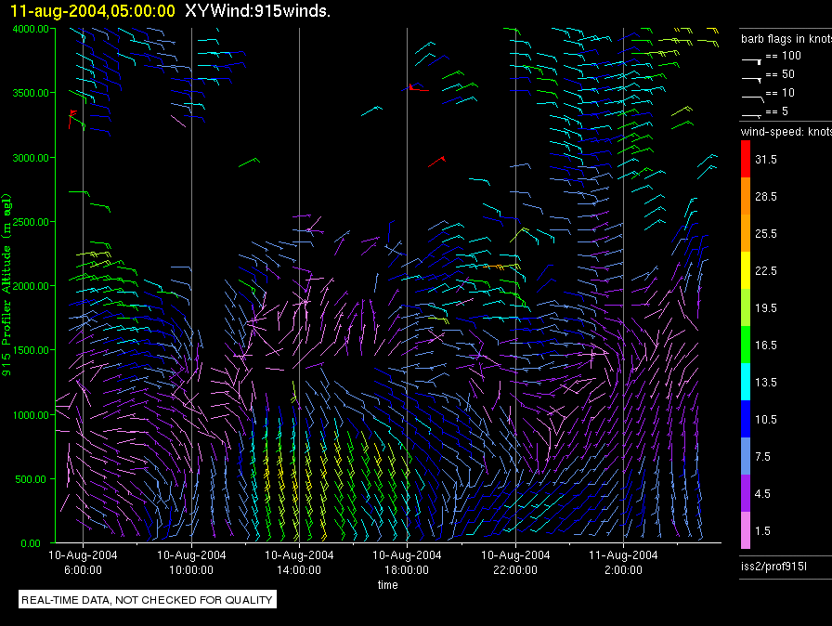Click the 5-knot barb legend icon
832x626 pixels.
coord(752,114)
